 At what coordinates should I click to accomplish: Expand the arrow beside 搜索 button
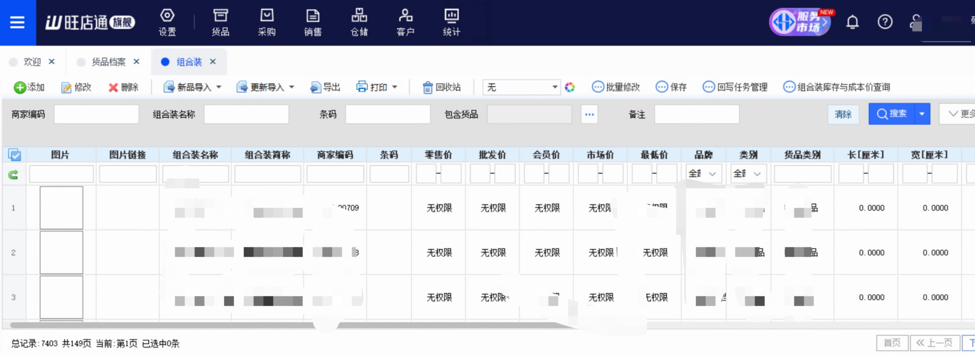922,114
